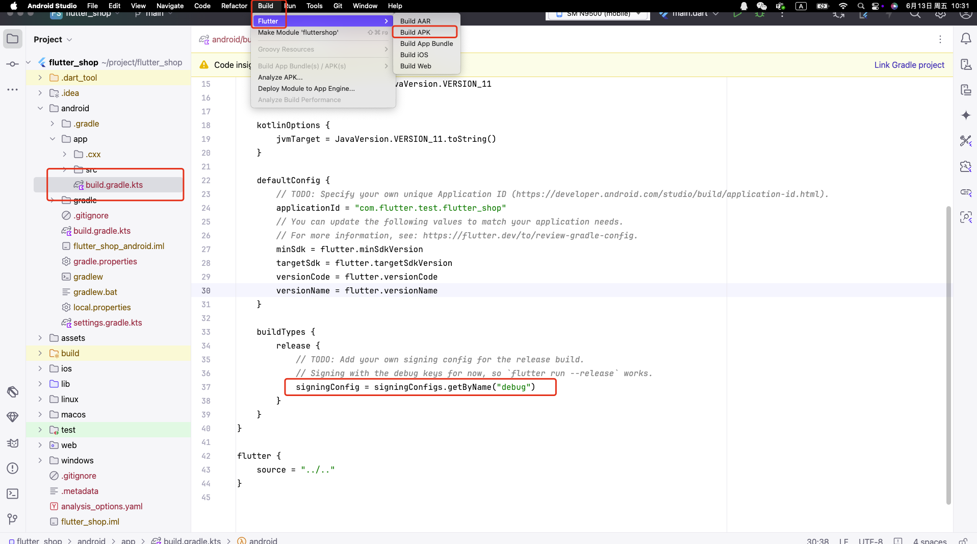Select Deploy Module to App Engine...

coord(323,88)
